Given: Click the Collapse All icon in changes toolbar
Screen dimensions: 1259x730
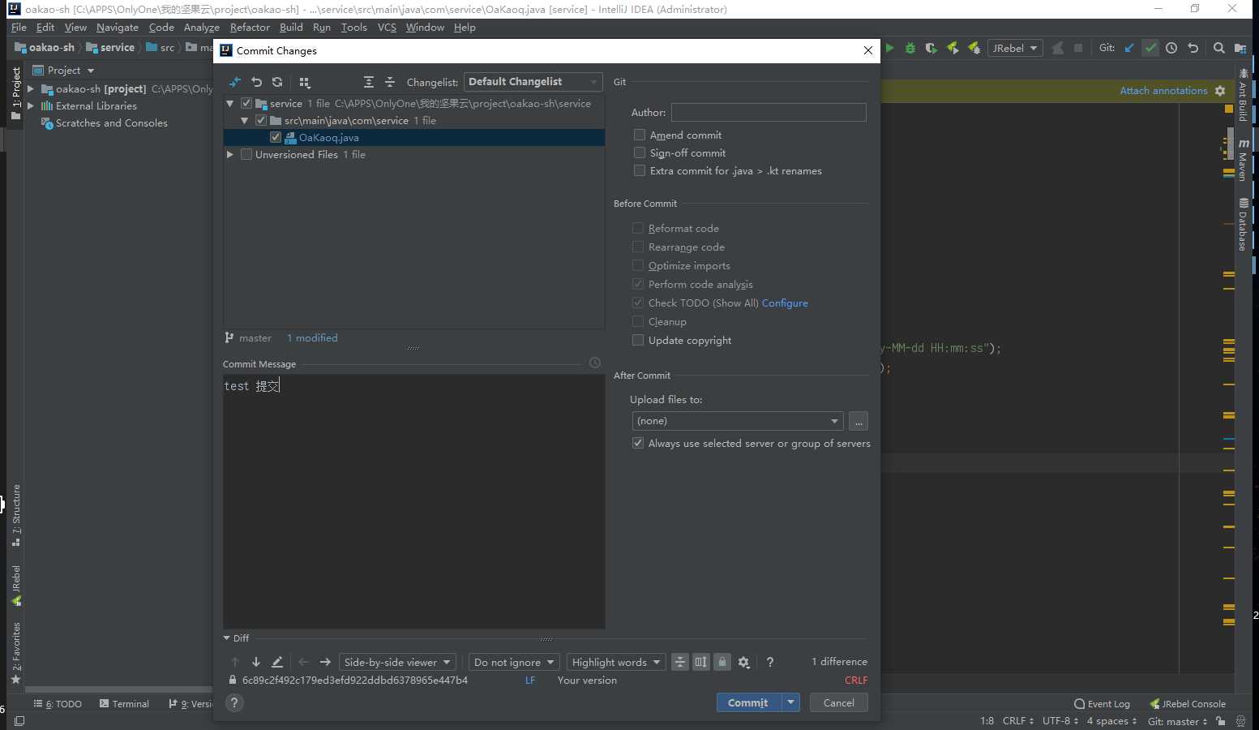Looking at the screenshot, I should [390, 82].
